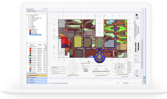This screenshot has width=167, height=99.
Task: Click the up arrow beside Example Products
Action: pyautogui.click(x=46, y=11)
